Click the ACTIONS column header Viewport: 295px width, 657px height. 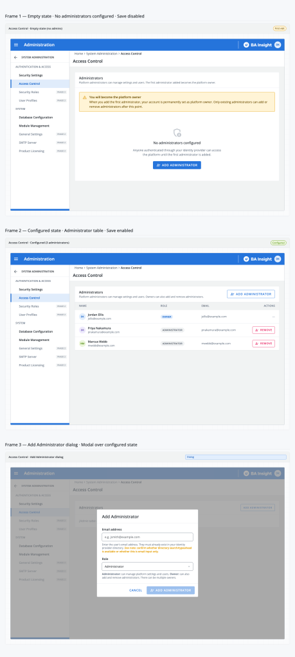[269, 306]
